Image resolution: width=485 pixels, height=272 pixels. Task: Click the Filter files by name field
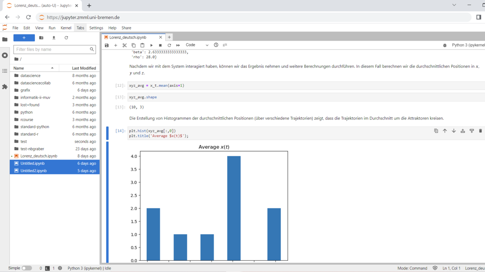(x=55, y=49)
